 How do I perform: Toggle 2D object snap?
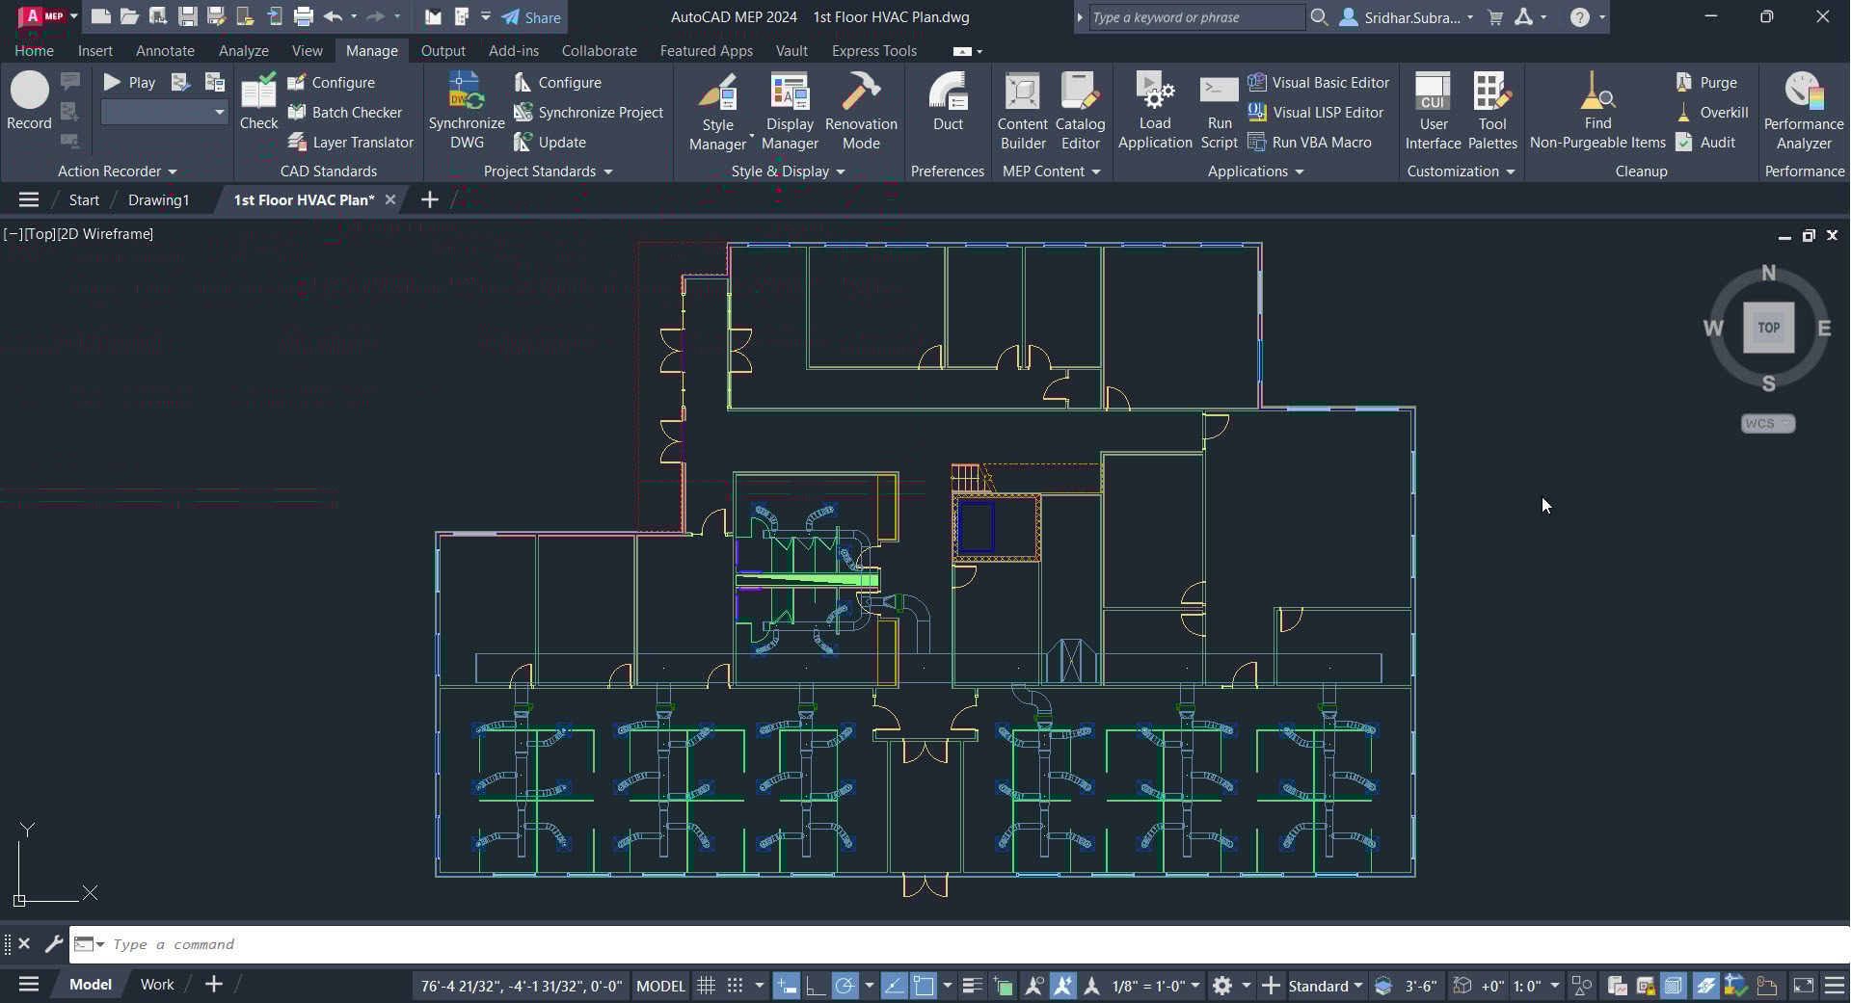924,986
